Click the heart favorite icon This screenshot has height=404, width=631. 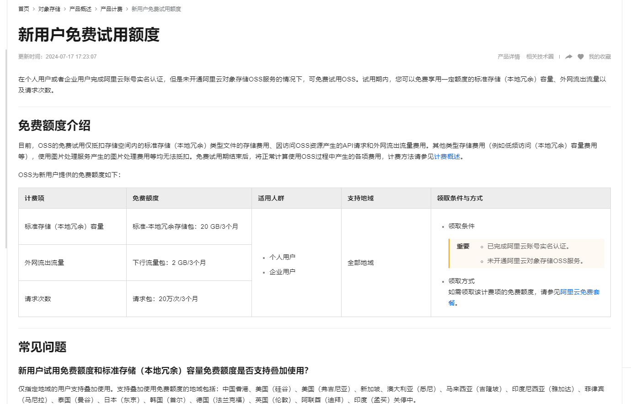(x=581, y=57)
